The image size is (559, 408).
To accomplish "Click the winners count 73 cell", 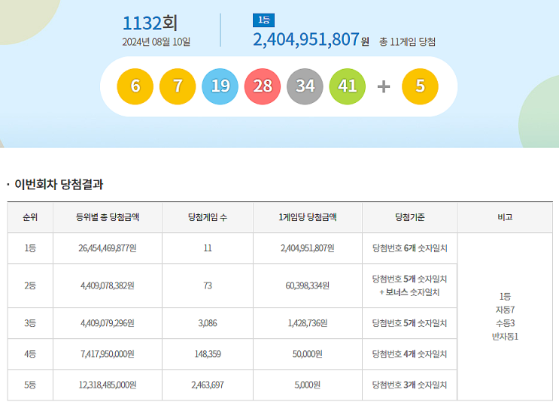I will coord(208,286).
